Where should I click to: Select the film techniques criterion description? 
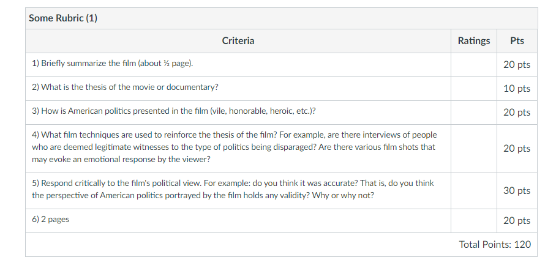tap(234, 147)
